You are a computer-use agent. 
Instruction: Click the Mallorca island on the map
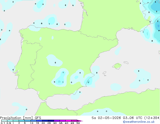(x=117, y=66)
